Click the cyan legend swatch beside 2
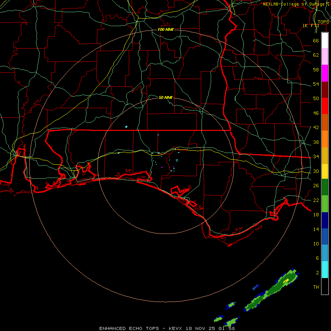331x331 pixels. [325, 270]
